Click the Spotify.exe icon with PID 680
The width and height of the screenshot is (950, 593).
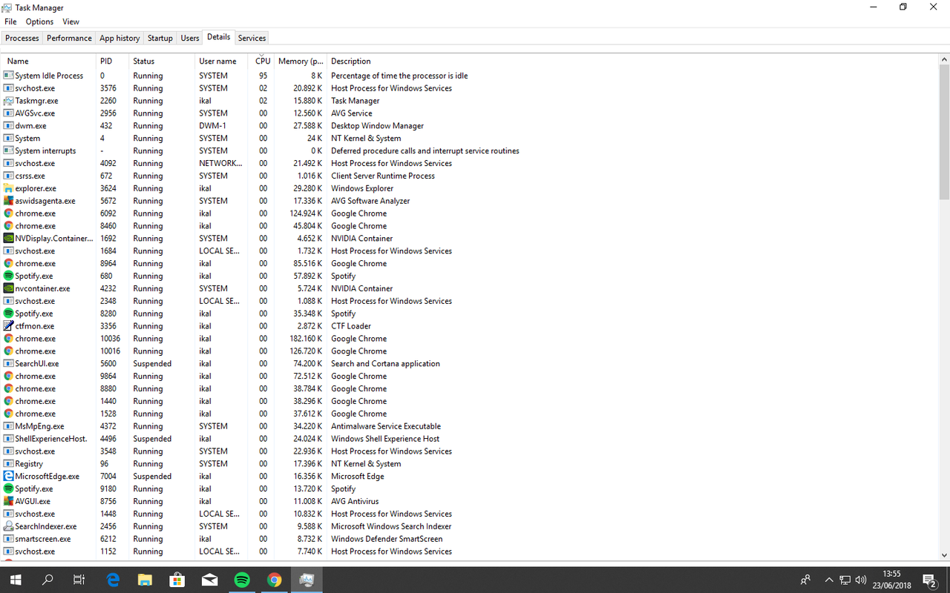tap(9, 276)
